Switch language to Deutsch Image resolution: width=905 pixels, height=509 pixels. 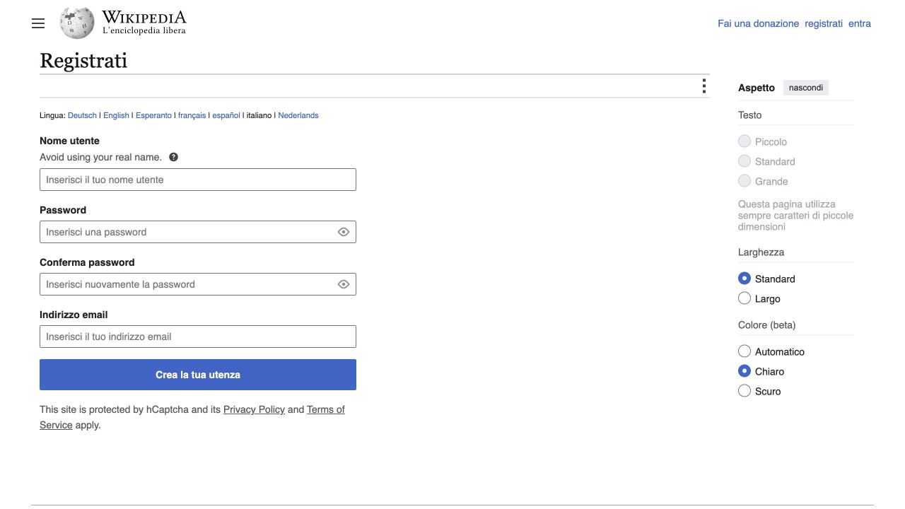click(82, 115)
